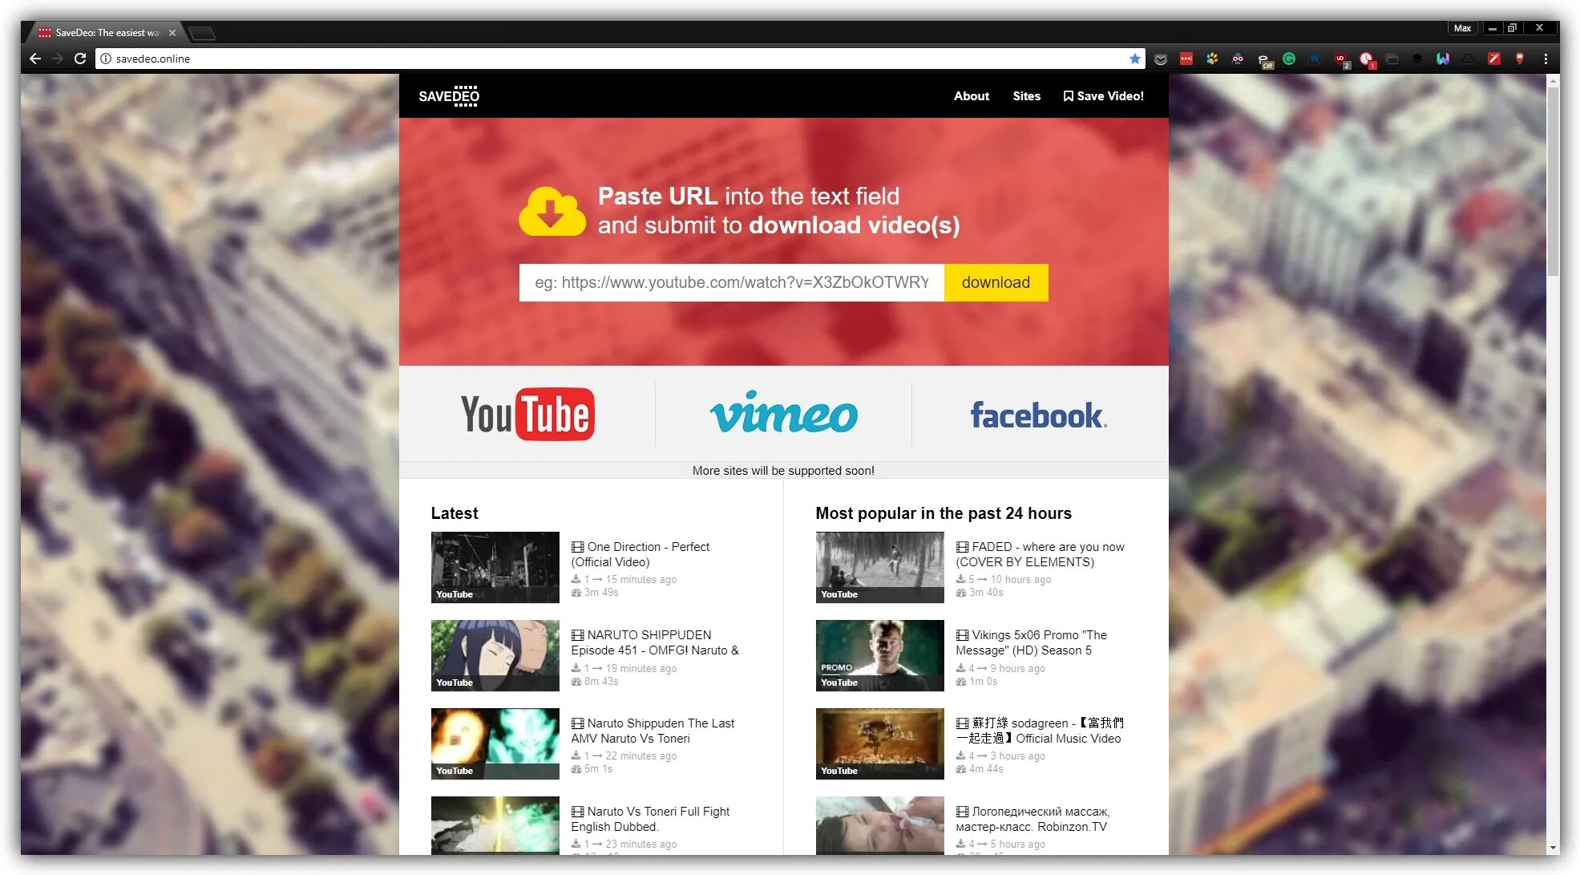Viewport: 1580px width, 875px height.
Task: Open the uBlock Origin extension
Action: [1340, 59]
